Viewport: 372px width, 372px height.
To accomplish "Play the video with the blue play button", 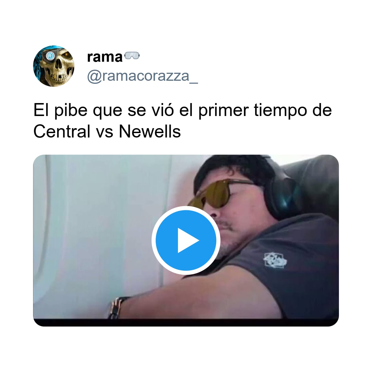I will [x=186, y=240].
